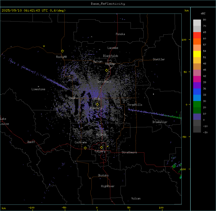Click the -30 value on dBZ legend
216x211 pixels.
tap(205, 133)
